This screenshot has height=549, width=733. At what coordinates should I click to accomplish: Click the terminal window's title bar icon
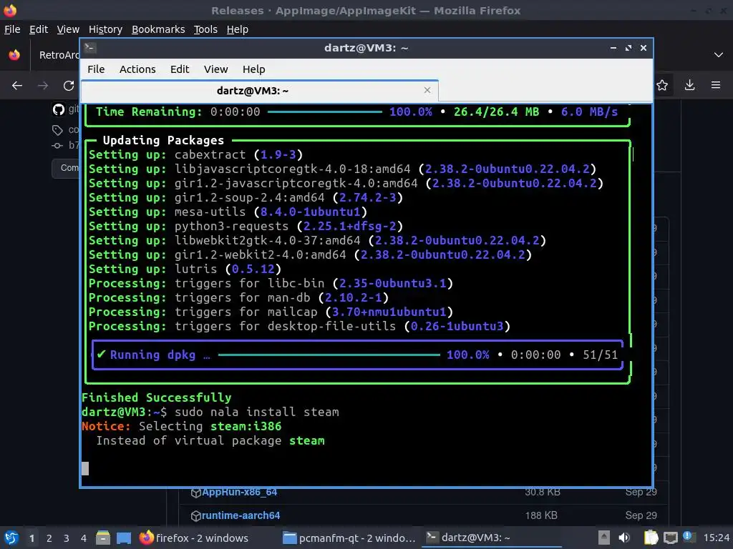pyautogui.click(x=89, y=48)
